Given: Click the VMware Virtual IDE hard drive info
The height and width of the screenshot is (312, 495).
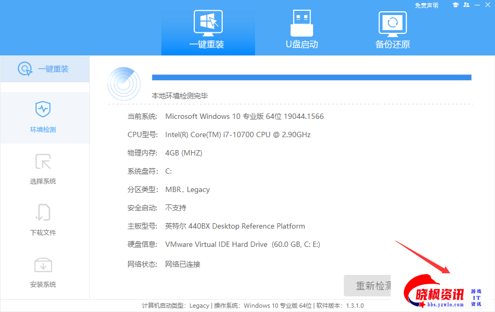Looking at the screenshot, I should [242, 244].
